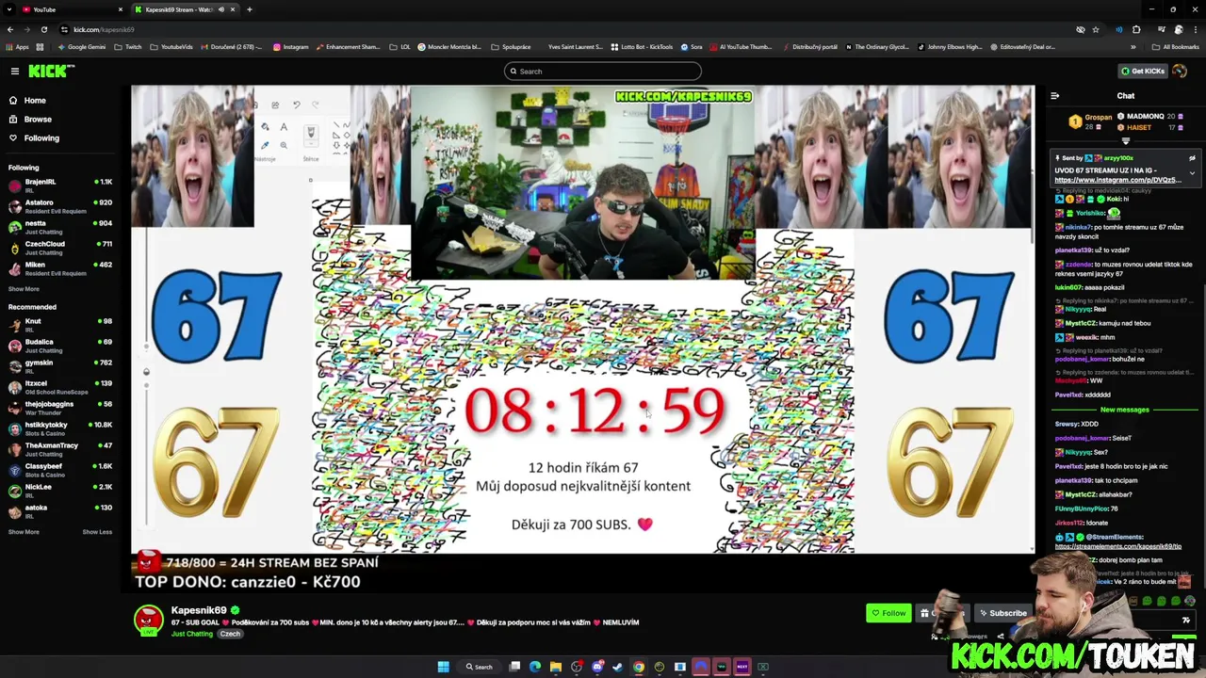Open Budalica in Recommended list
Image resolution: width=1206 pixels, height=678 pixels.
[x=60, y=346]
